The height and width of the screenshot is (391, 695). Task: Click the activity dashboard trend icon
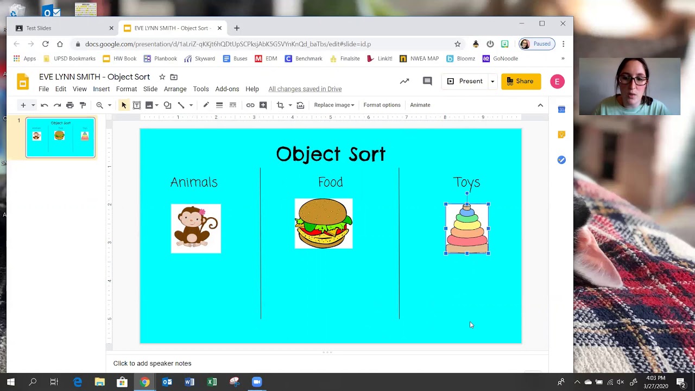[x=405, y=81]
